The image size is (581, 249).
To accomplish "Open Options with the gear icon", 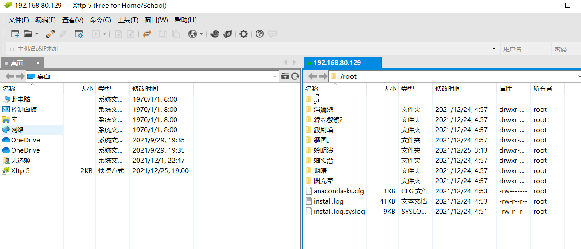I will (x=244, y=34).
